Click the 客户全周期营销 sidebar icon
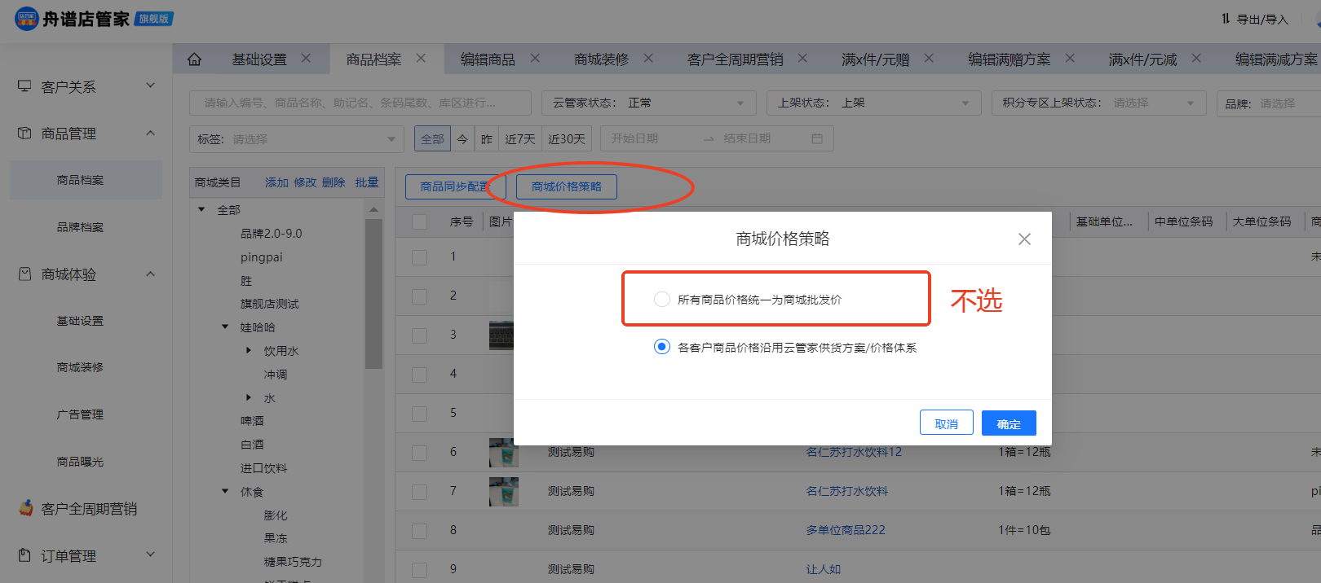The width and height of the screenshot is (1321, 583). tap(26, 509)
